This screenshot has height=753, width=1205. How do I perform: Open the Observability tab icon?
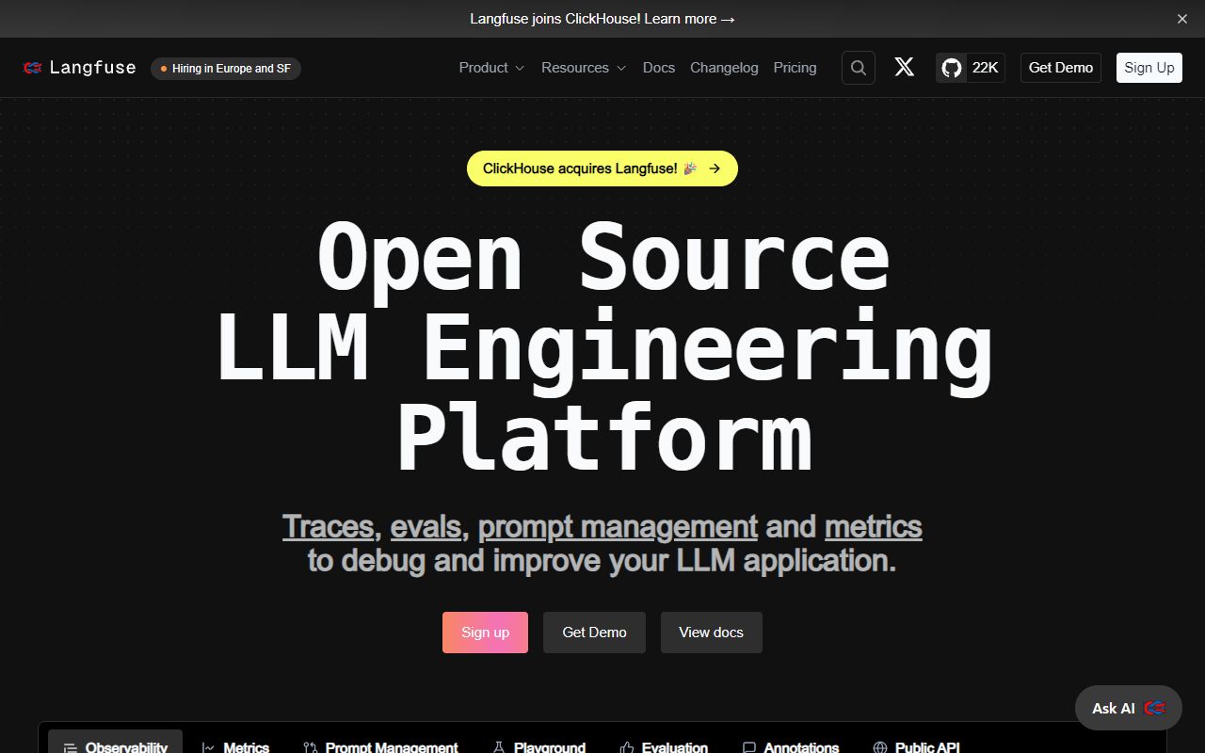click(71, 746)
